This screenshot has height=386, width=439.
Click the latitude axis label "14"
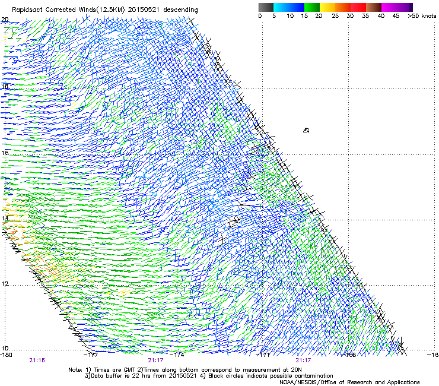tap(5, 219)
